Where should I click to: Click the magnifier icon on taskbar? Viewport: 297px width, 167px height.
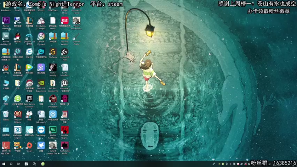coord(34,164)
